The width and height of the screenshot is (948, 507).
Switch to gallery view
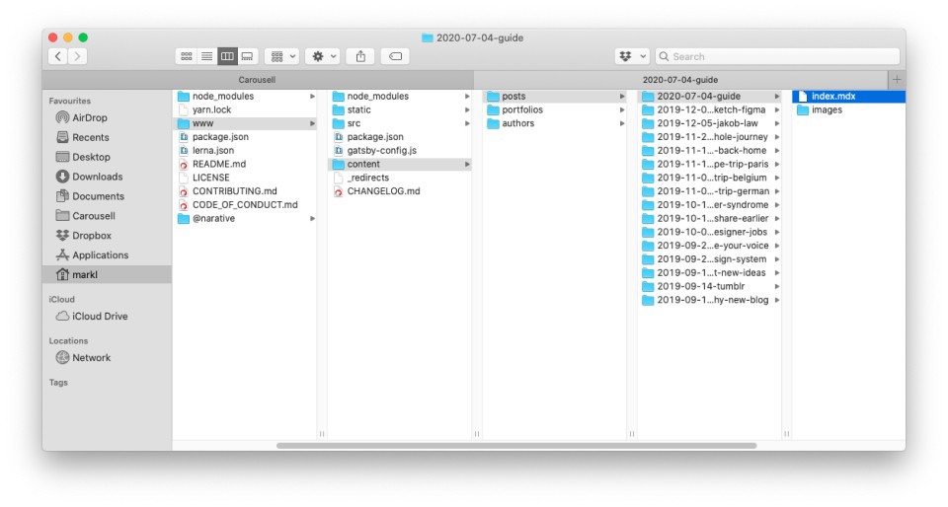coord(247,56)
